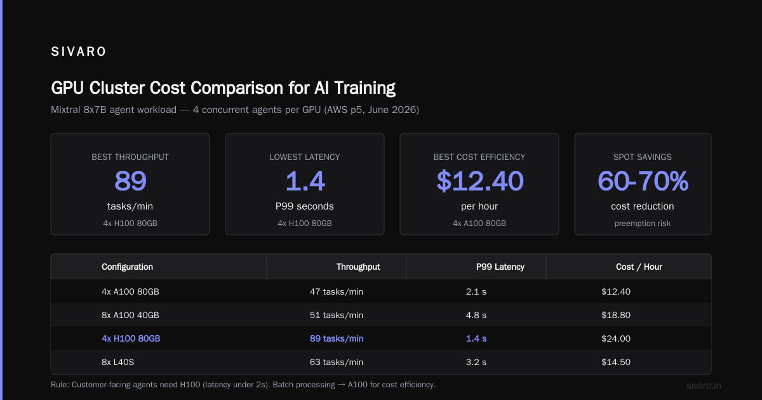Select the Best Throughput 89 value
The height and width of the screenshot is (400, 762).
coord(130,181)
